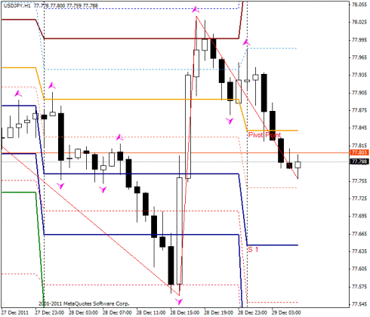Select the magenta fractal arrow below the lowest candle

(179, 301)
